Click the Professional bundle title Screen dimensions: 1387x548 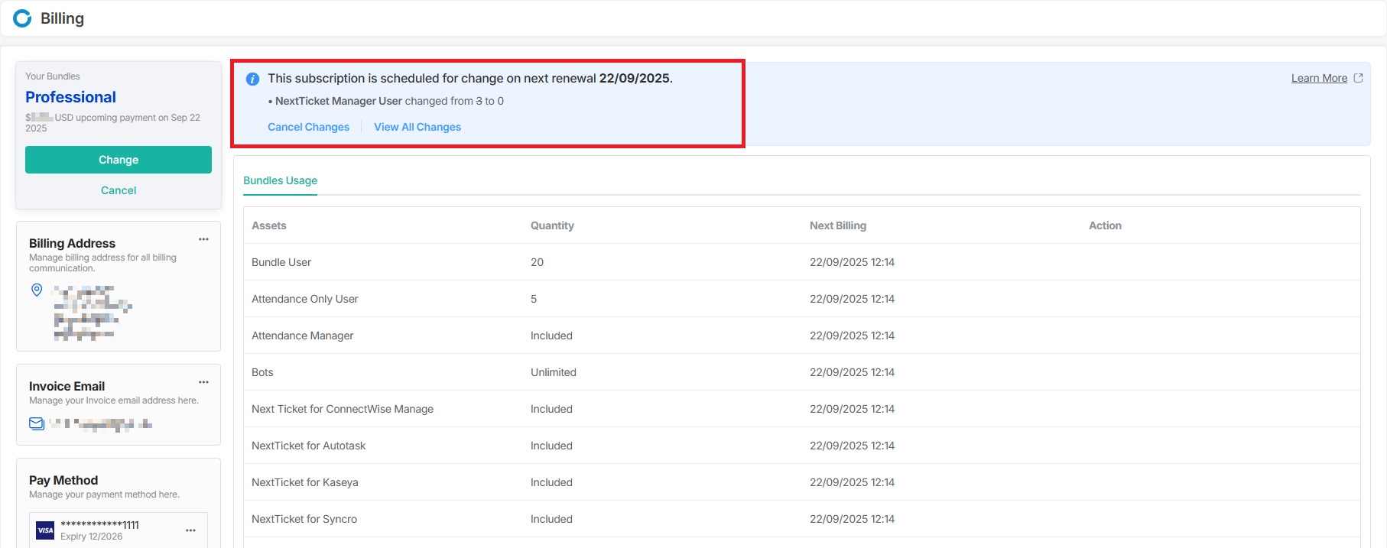click(x=70, y=97)
